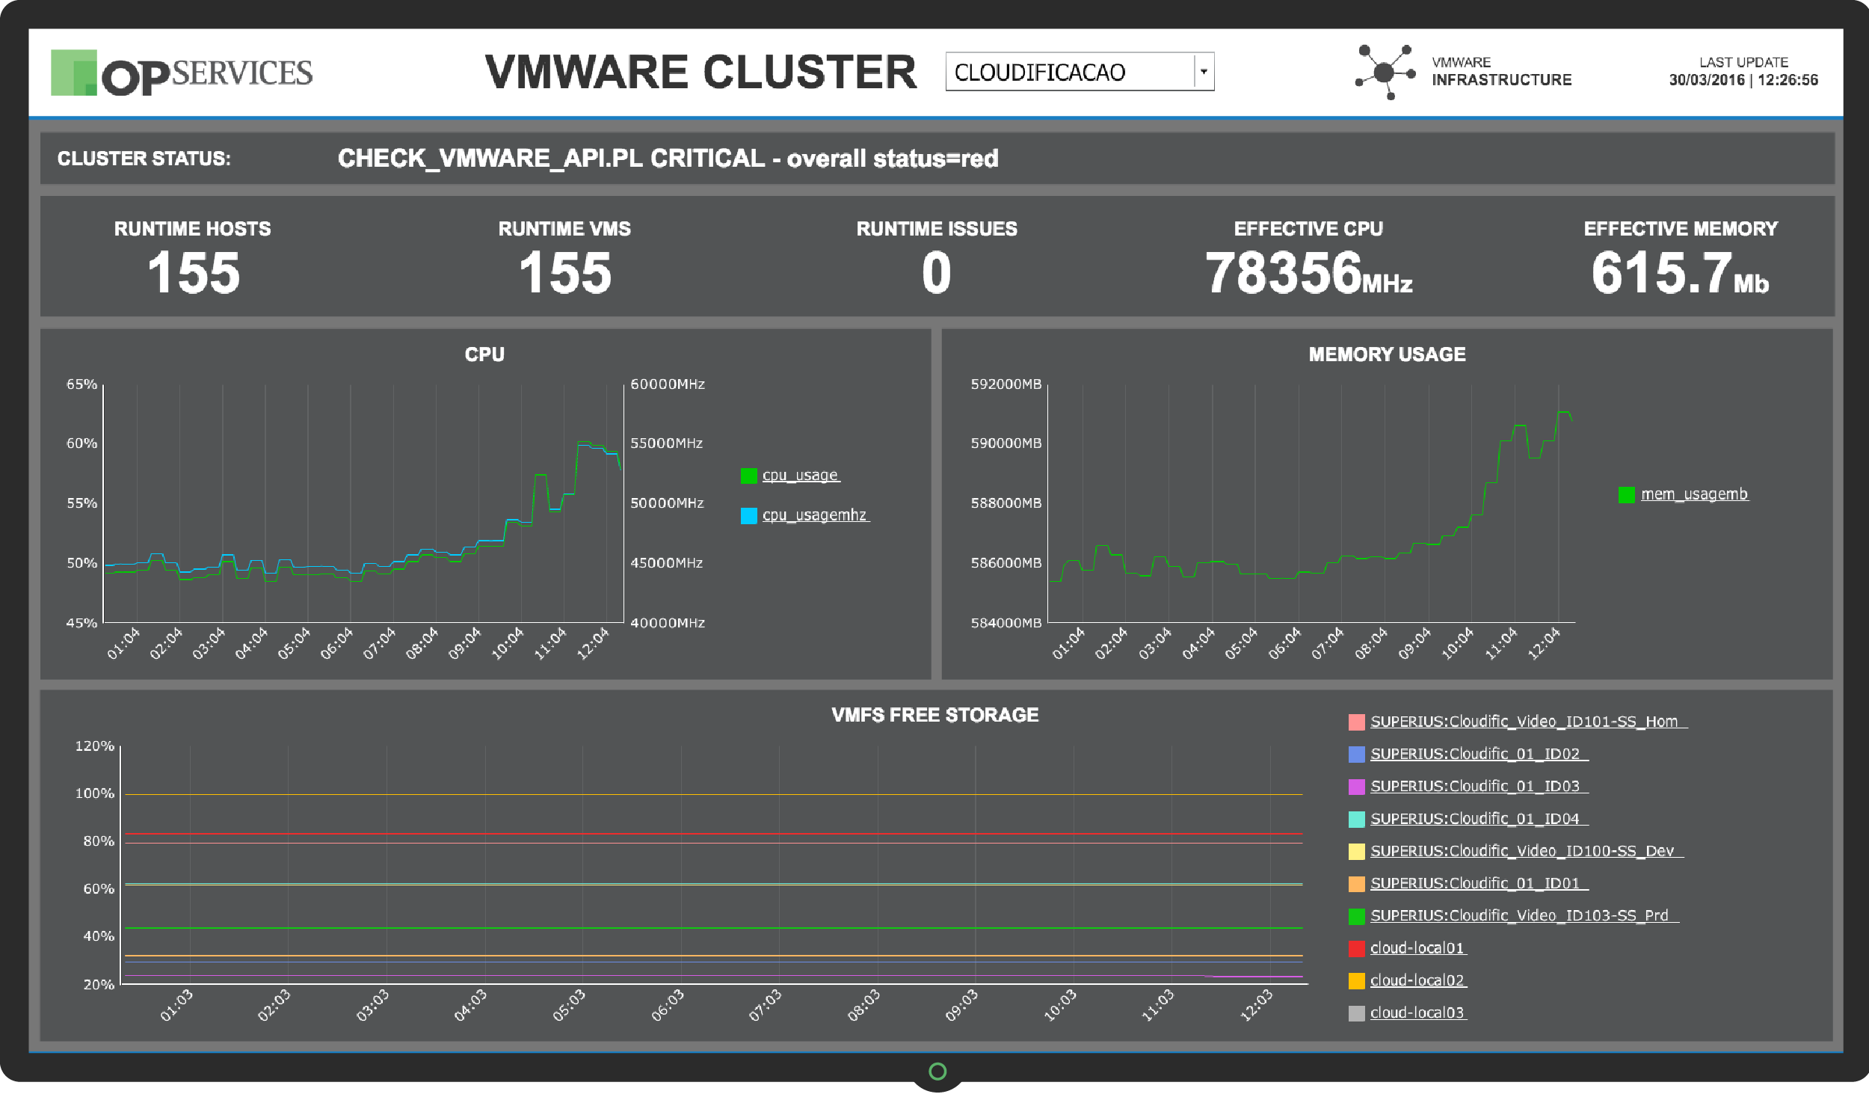Screen dimensions: 1869x1106
Task: Click the red swatch beside cloud-local01
Action: coord(1356,949)
